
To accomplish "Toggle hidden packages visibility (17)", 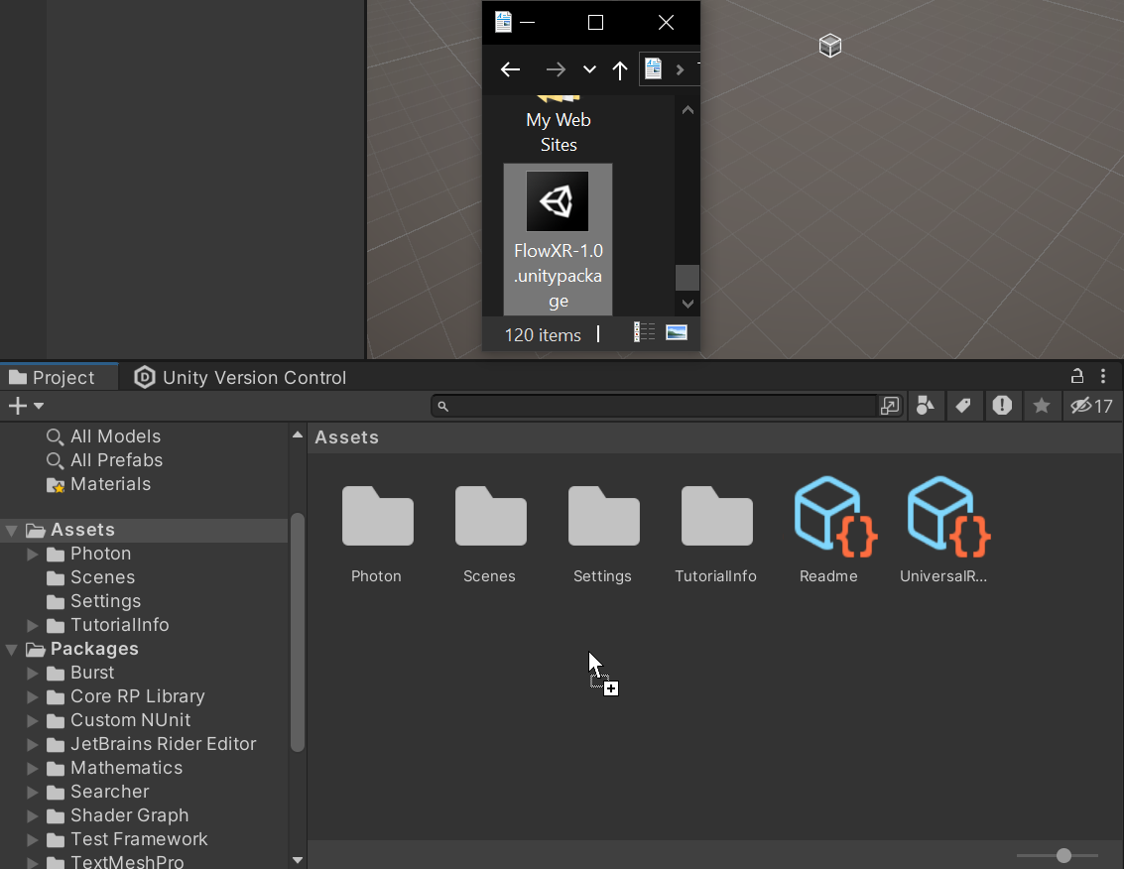I will (1091, 406).
